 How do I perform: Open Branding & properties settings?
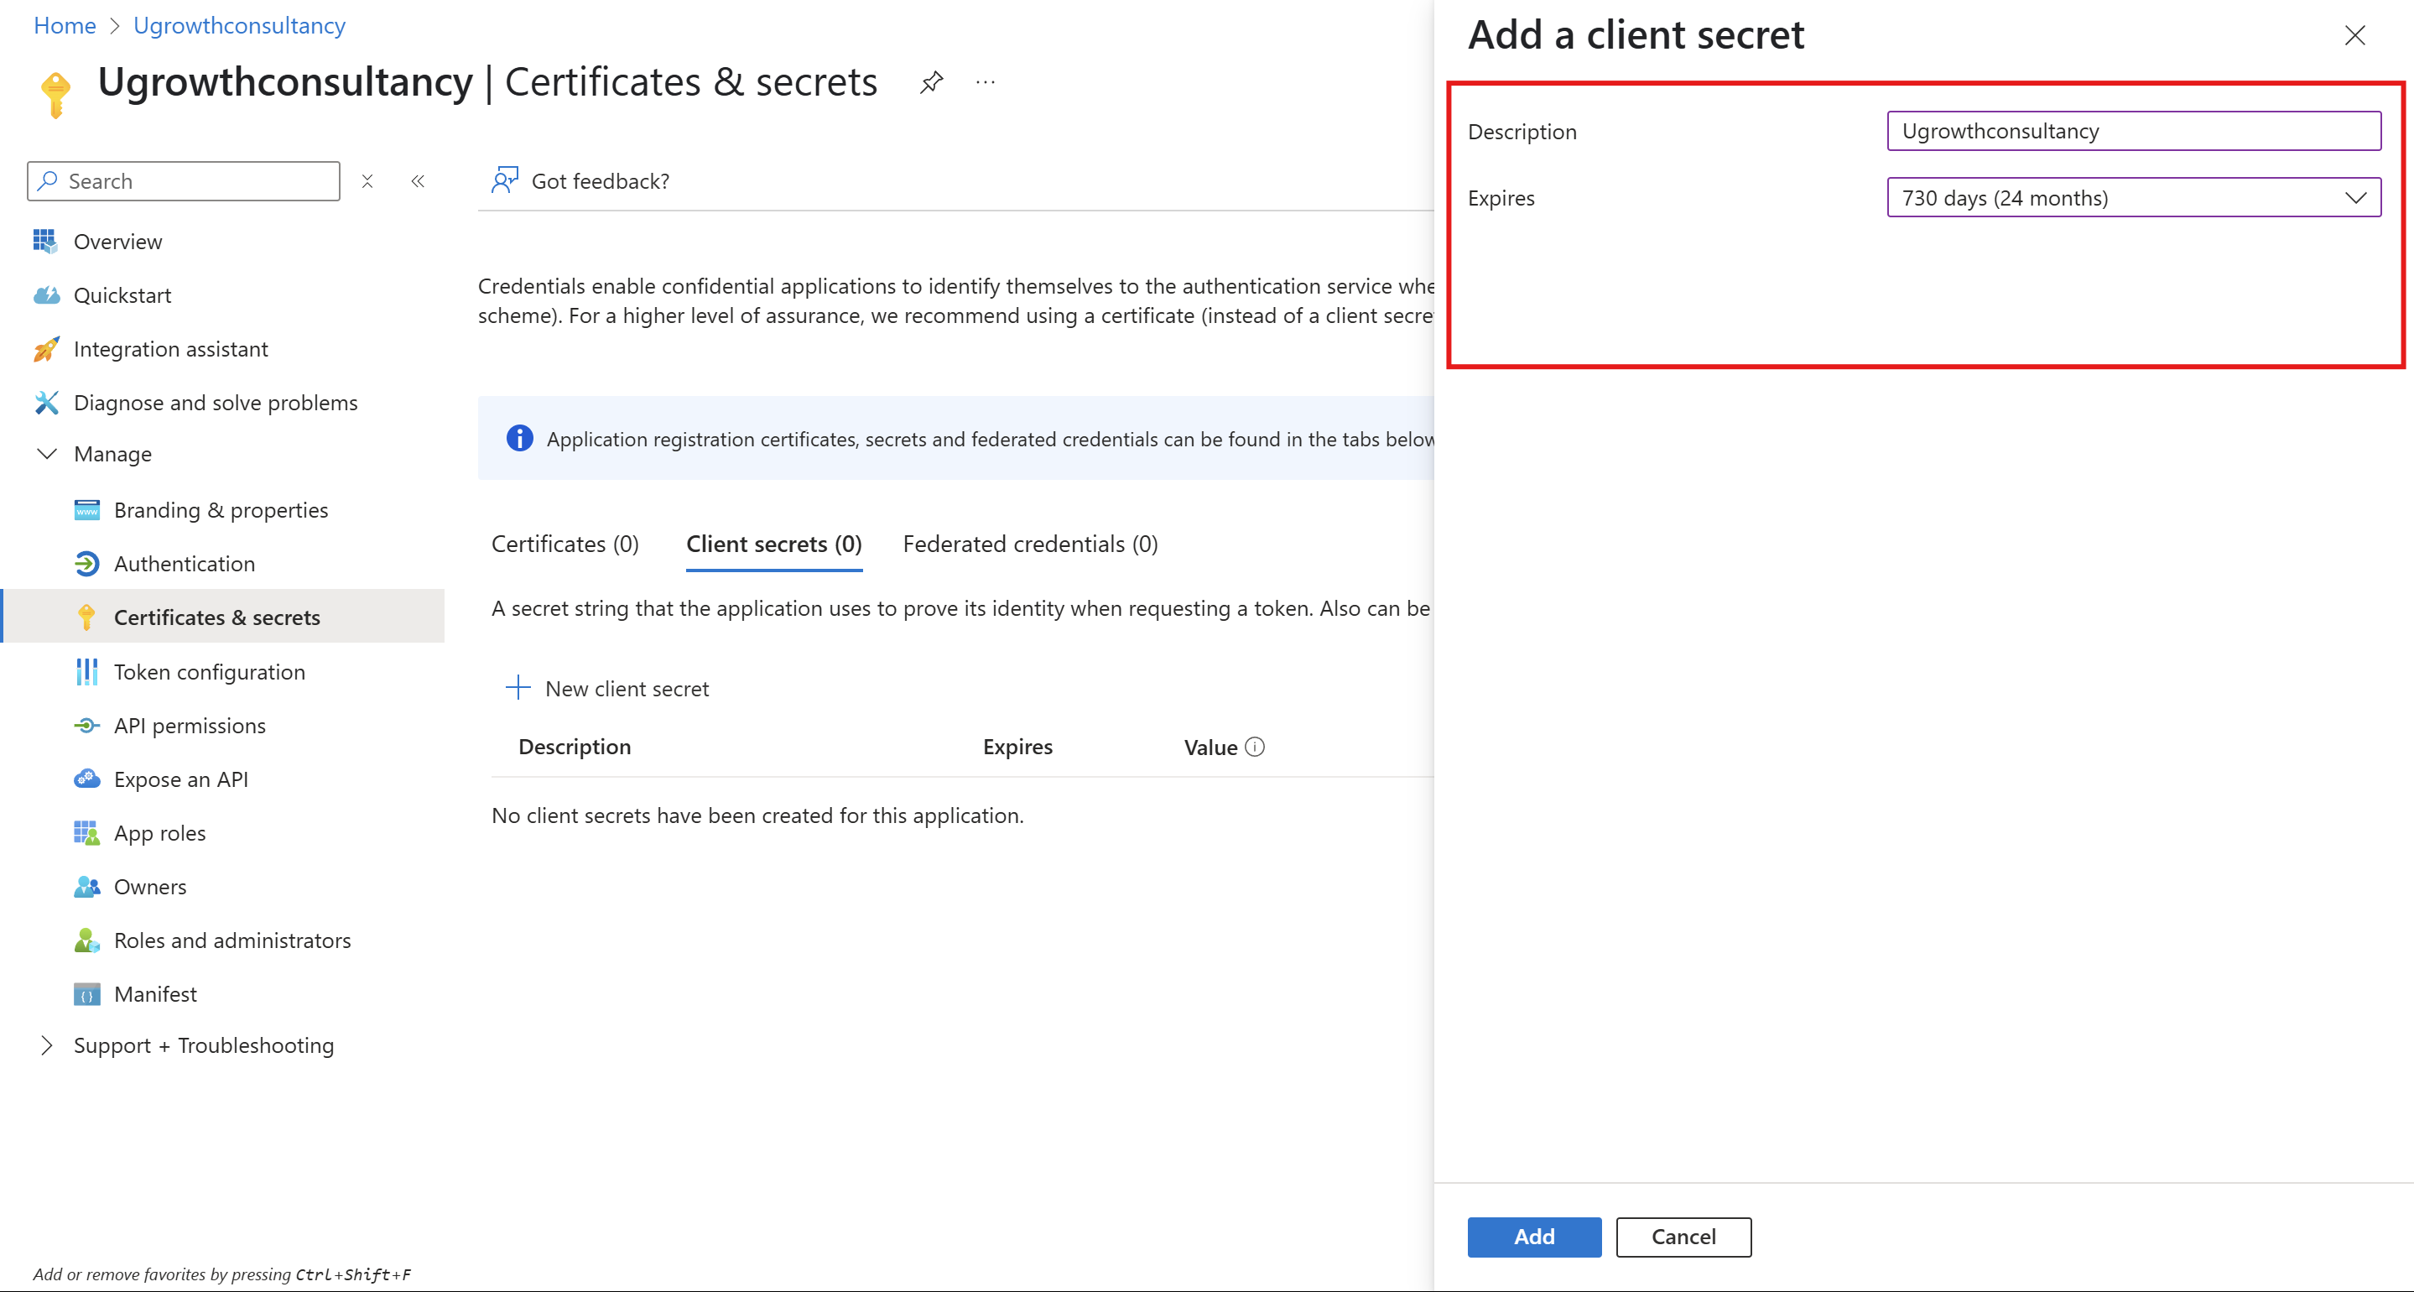pos(221,509)
